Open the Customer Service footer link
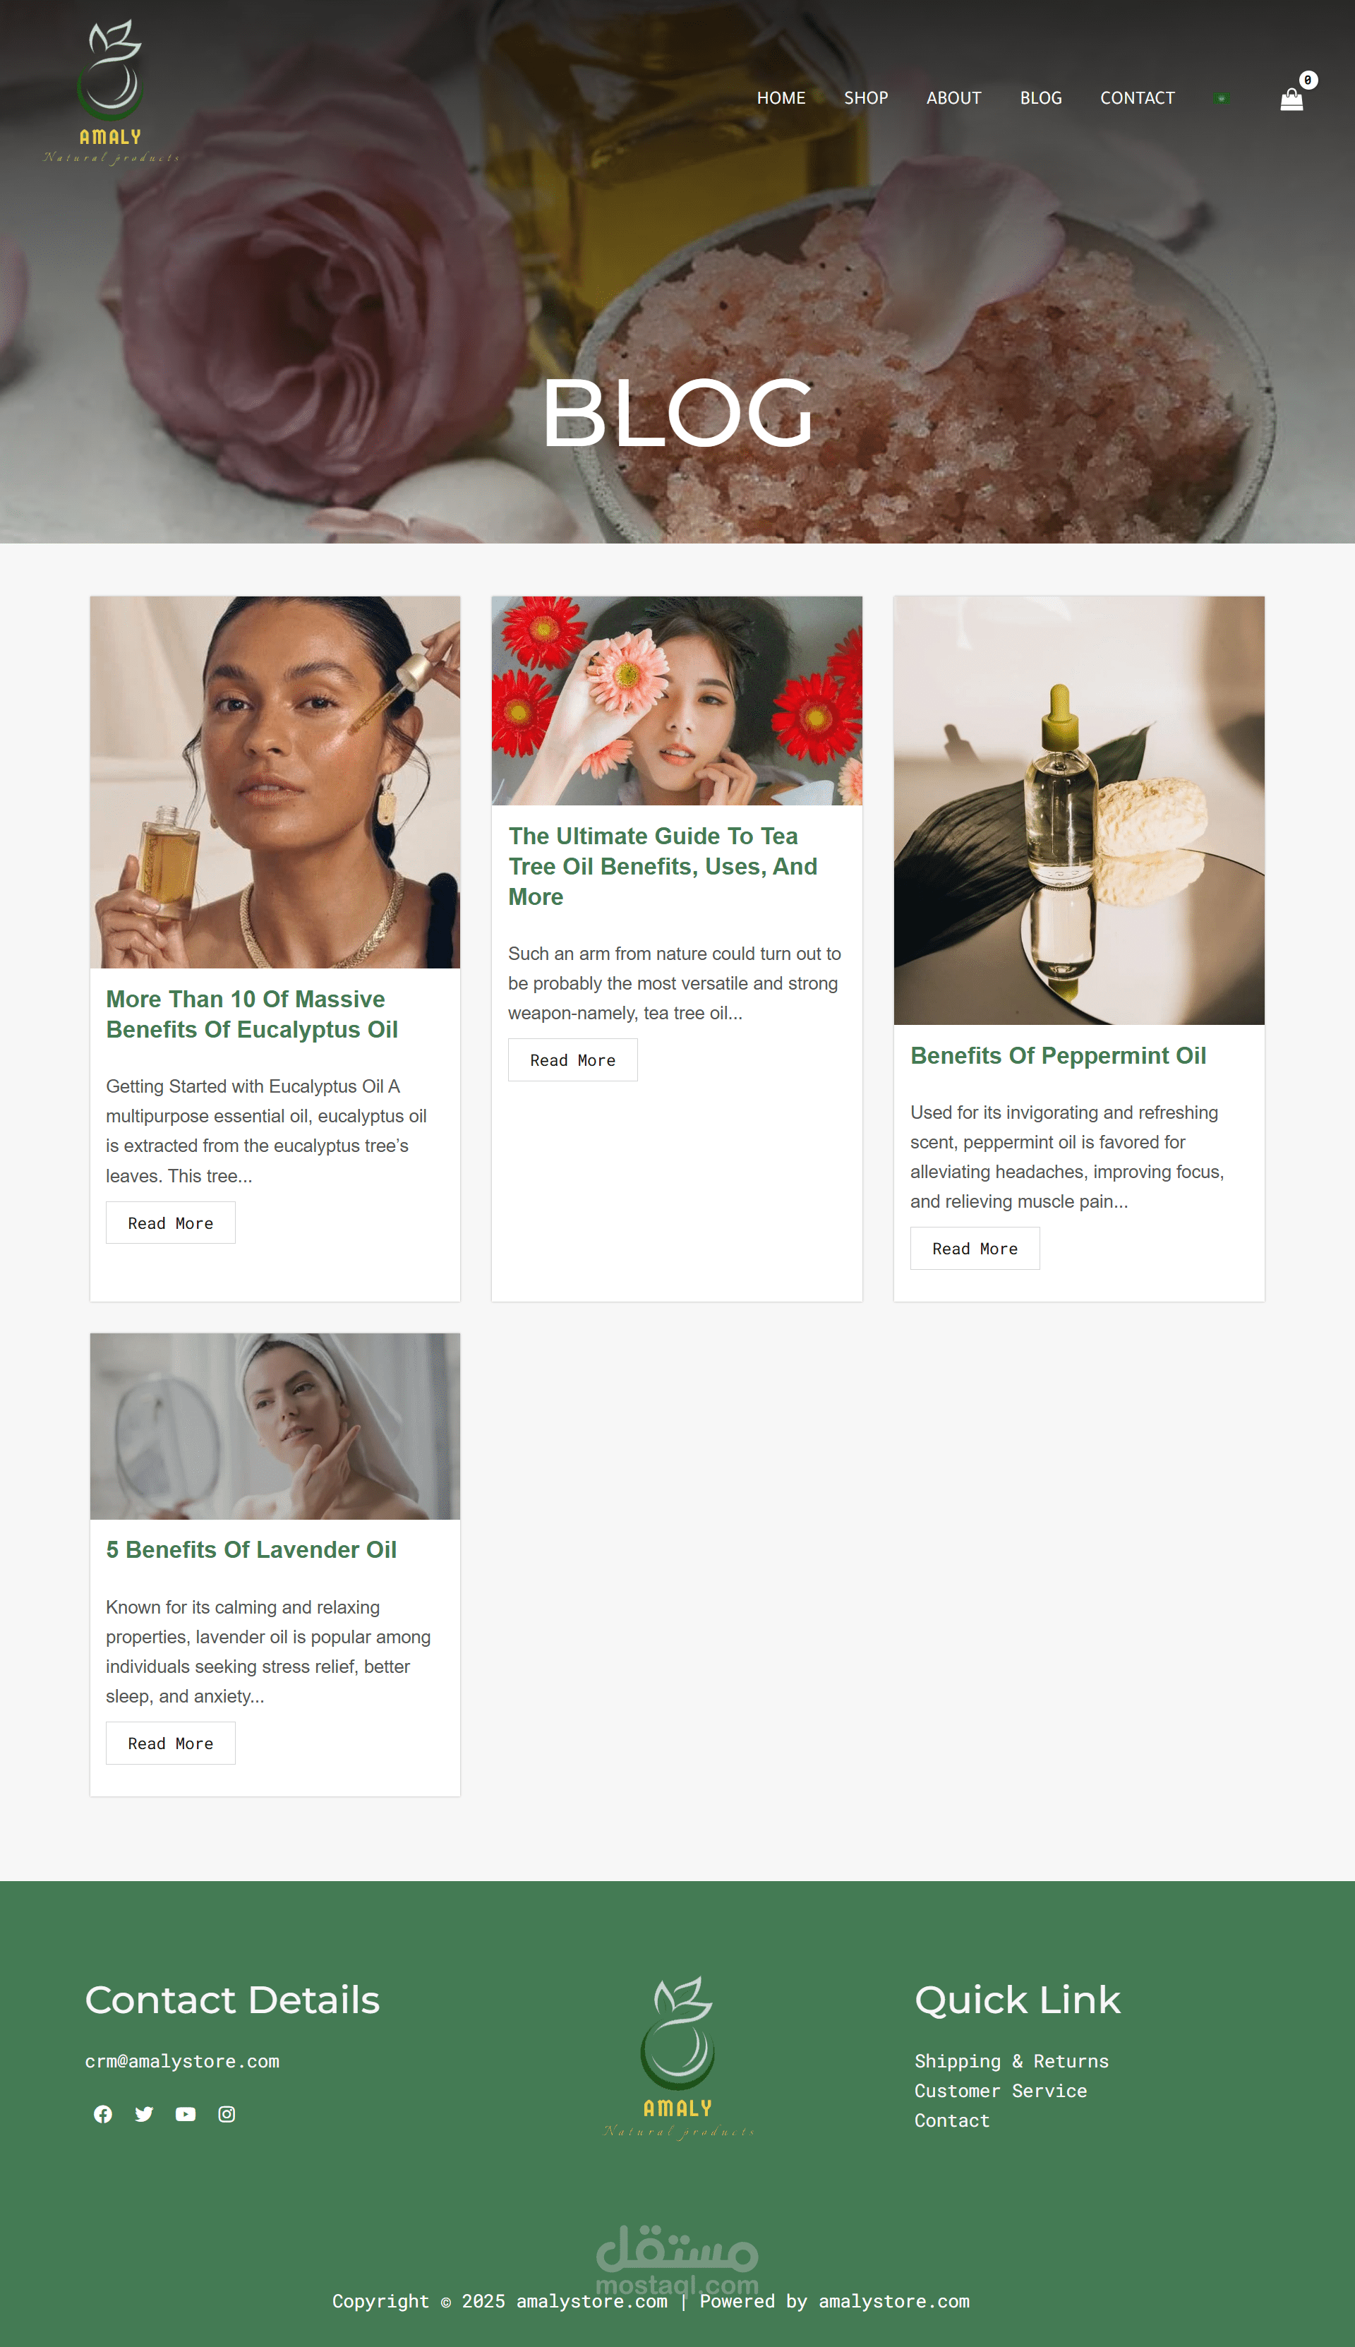This screenshot has width=1355, height=2347. click(1001, 2090)
